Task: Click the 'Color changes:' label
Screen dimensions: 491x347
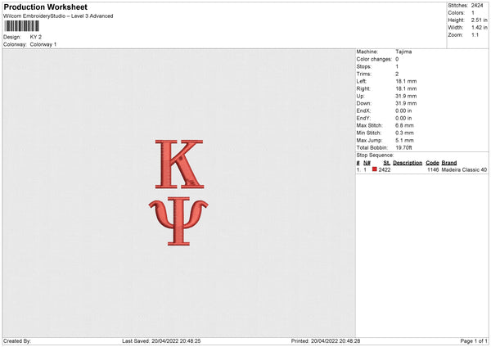Action: pyautogui.click(x=374, y=59)
